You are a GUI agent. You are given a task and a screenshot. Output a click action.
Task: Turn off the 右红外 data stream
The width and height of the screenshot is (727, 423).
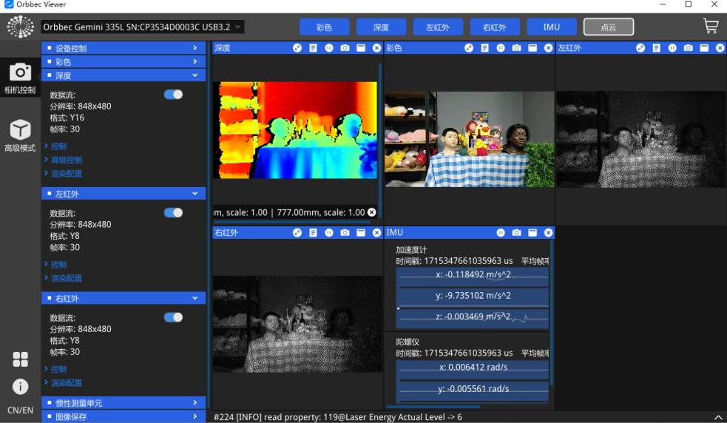click(x=173, y=317)
